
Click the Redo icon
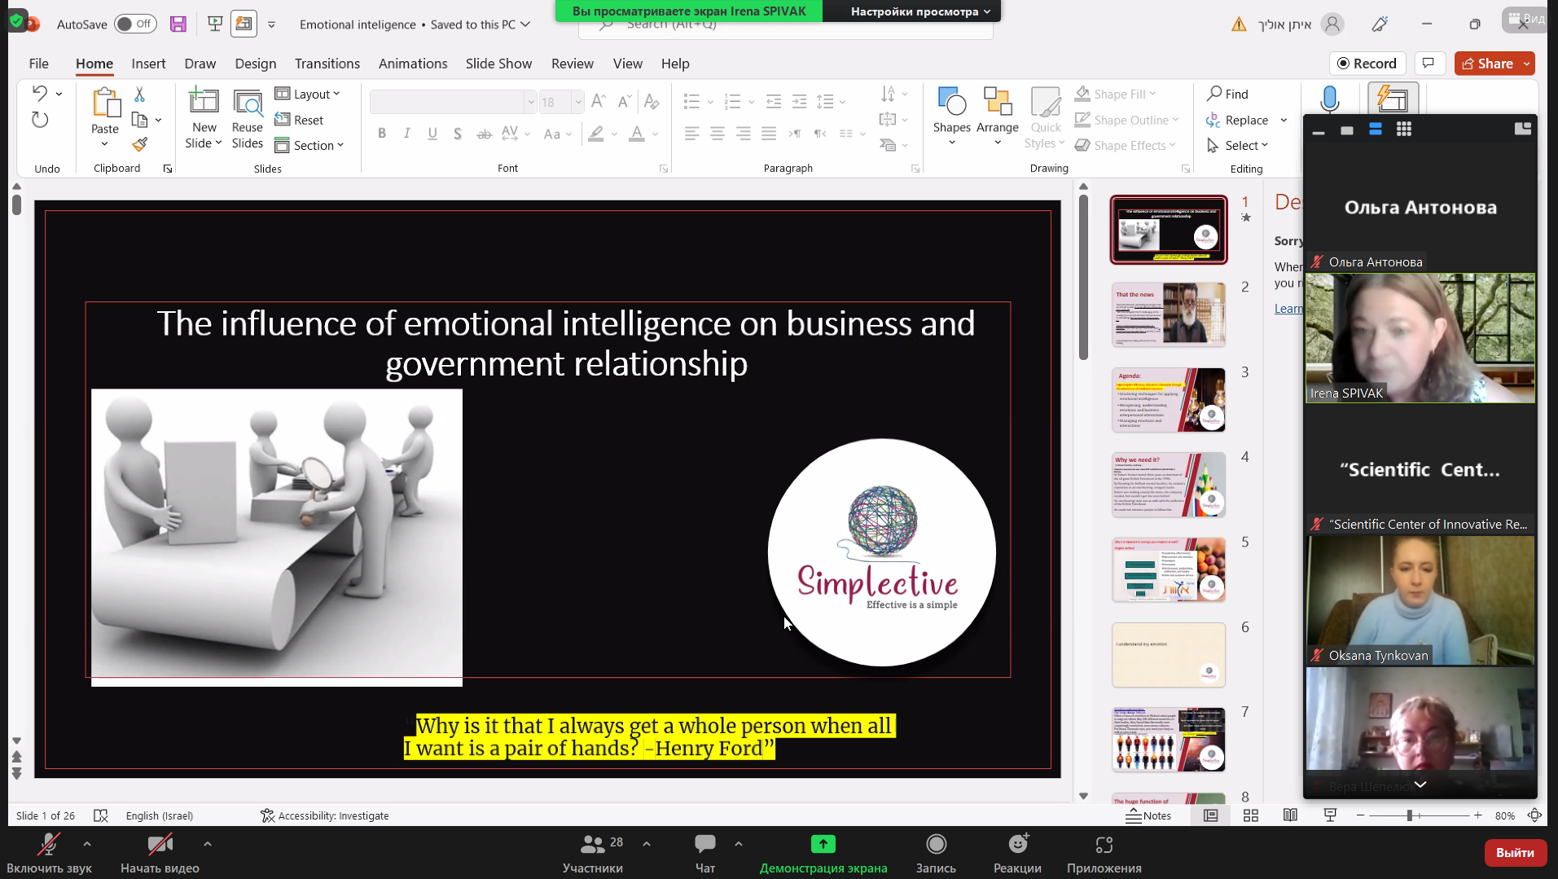click(40, 121)
